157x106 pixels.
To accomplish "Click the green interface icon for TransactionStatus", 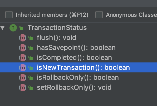I will tap(13, 28).
